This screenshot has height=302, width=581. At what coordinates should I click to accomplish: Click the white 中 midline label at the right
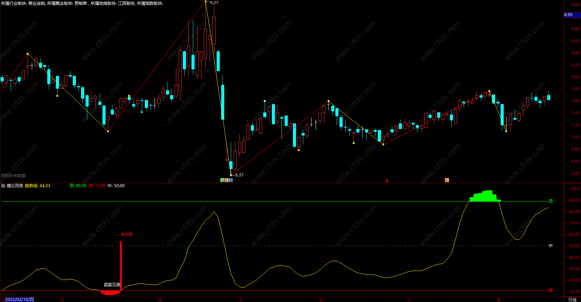point(551,246)
